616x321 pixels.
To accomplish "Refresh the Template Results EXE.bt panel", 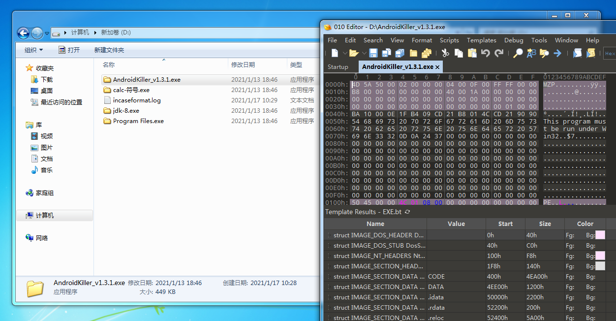I will 407,212.
